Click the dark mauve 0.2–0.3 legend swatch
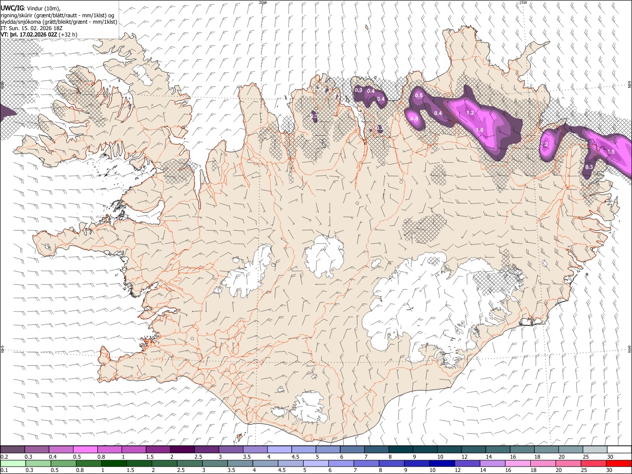 pyautogui.click(x=12, y=449)
